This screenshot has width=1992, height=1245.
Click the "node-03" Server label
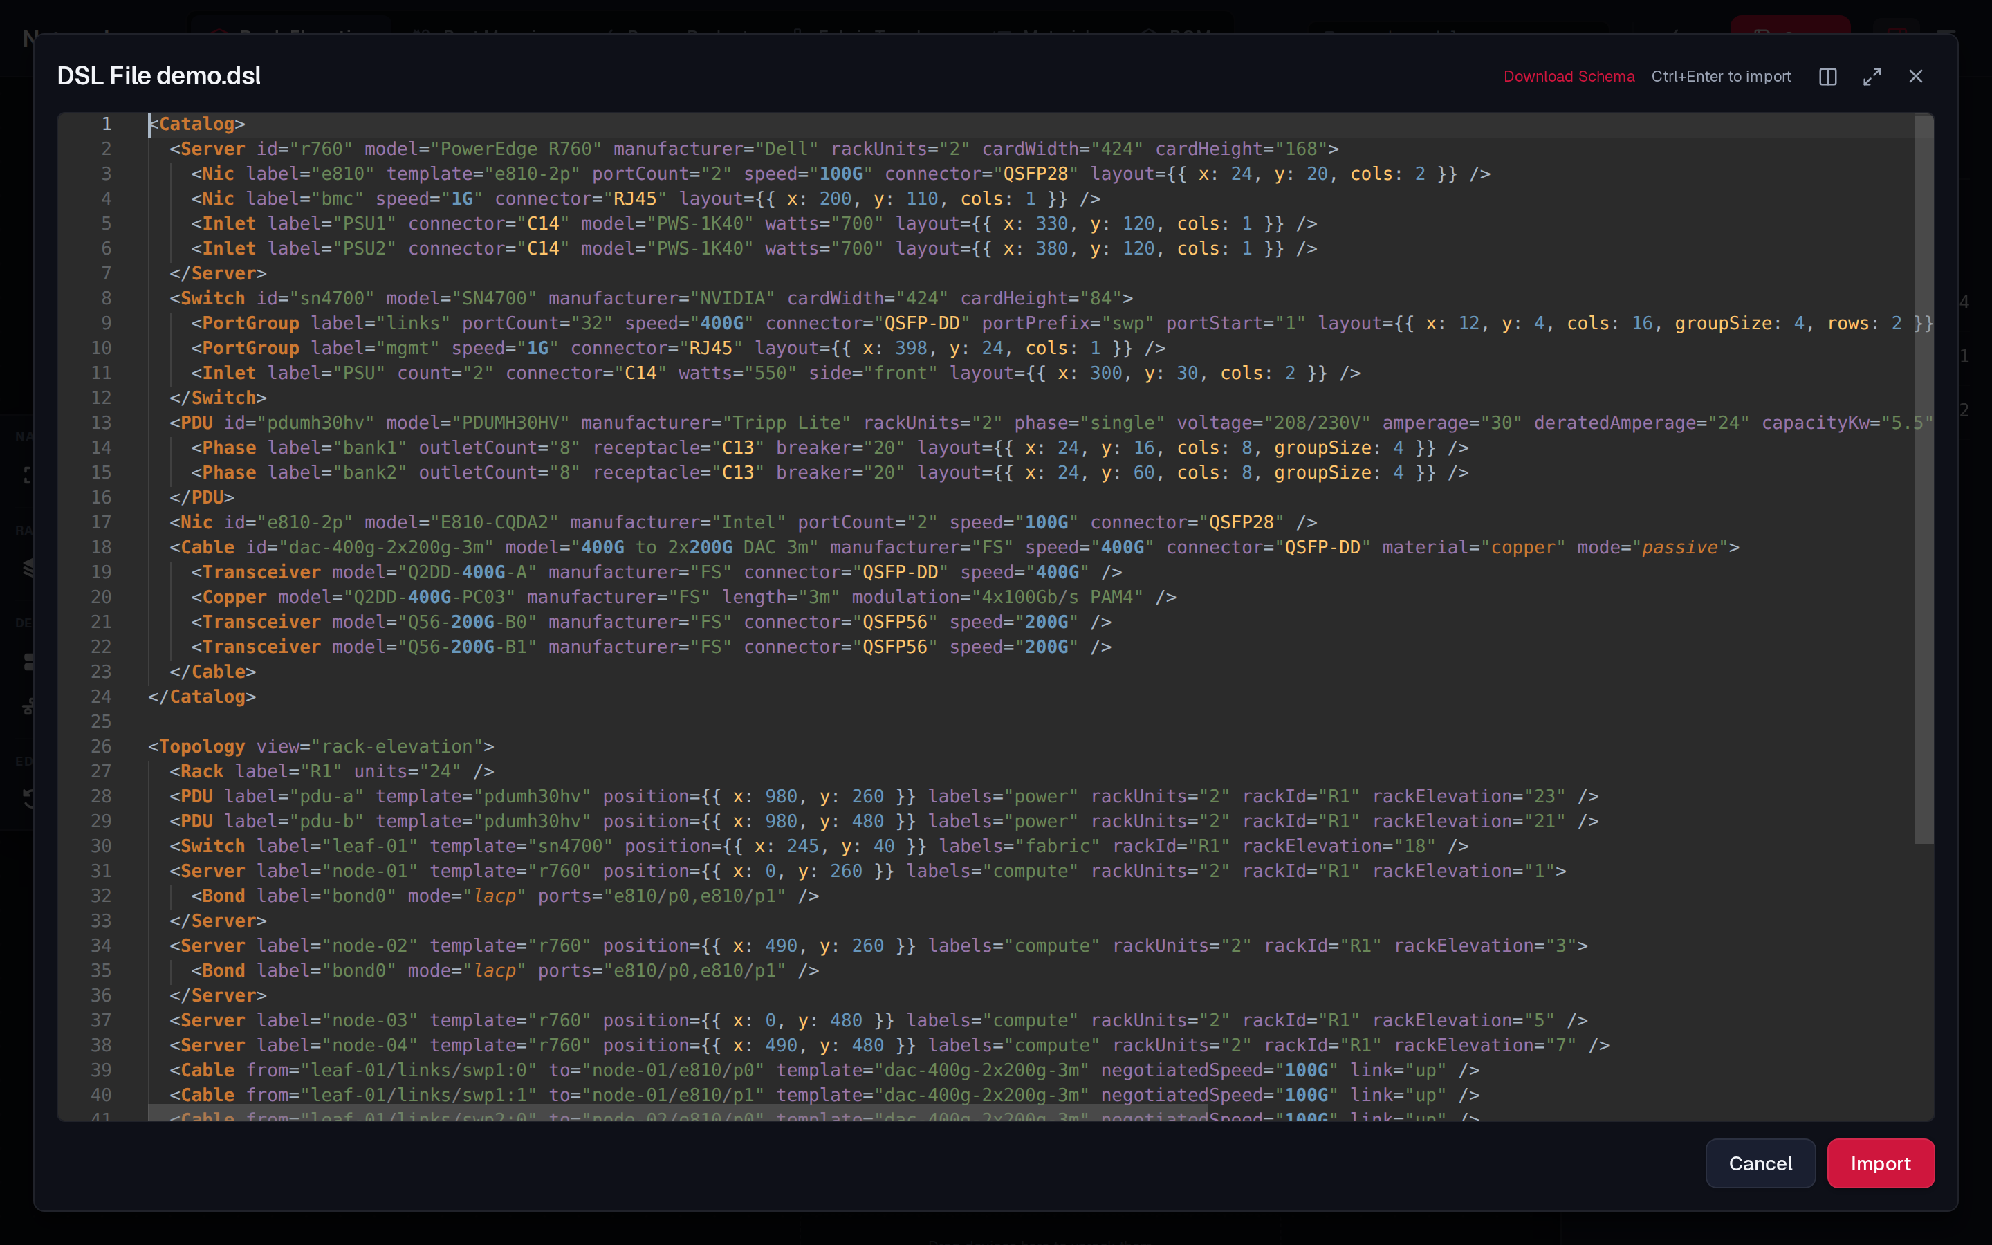pos(369,1020)
